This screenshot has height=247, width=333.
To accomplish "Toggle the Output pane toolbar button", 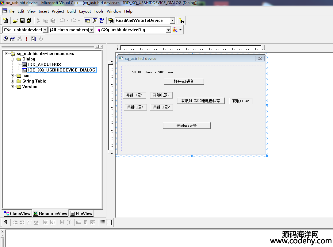I will click(x=95, y=21).
